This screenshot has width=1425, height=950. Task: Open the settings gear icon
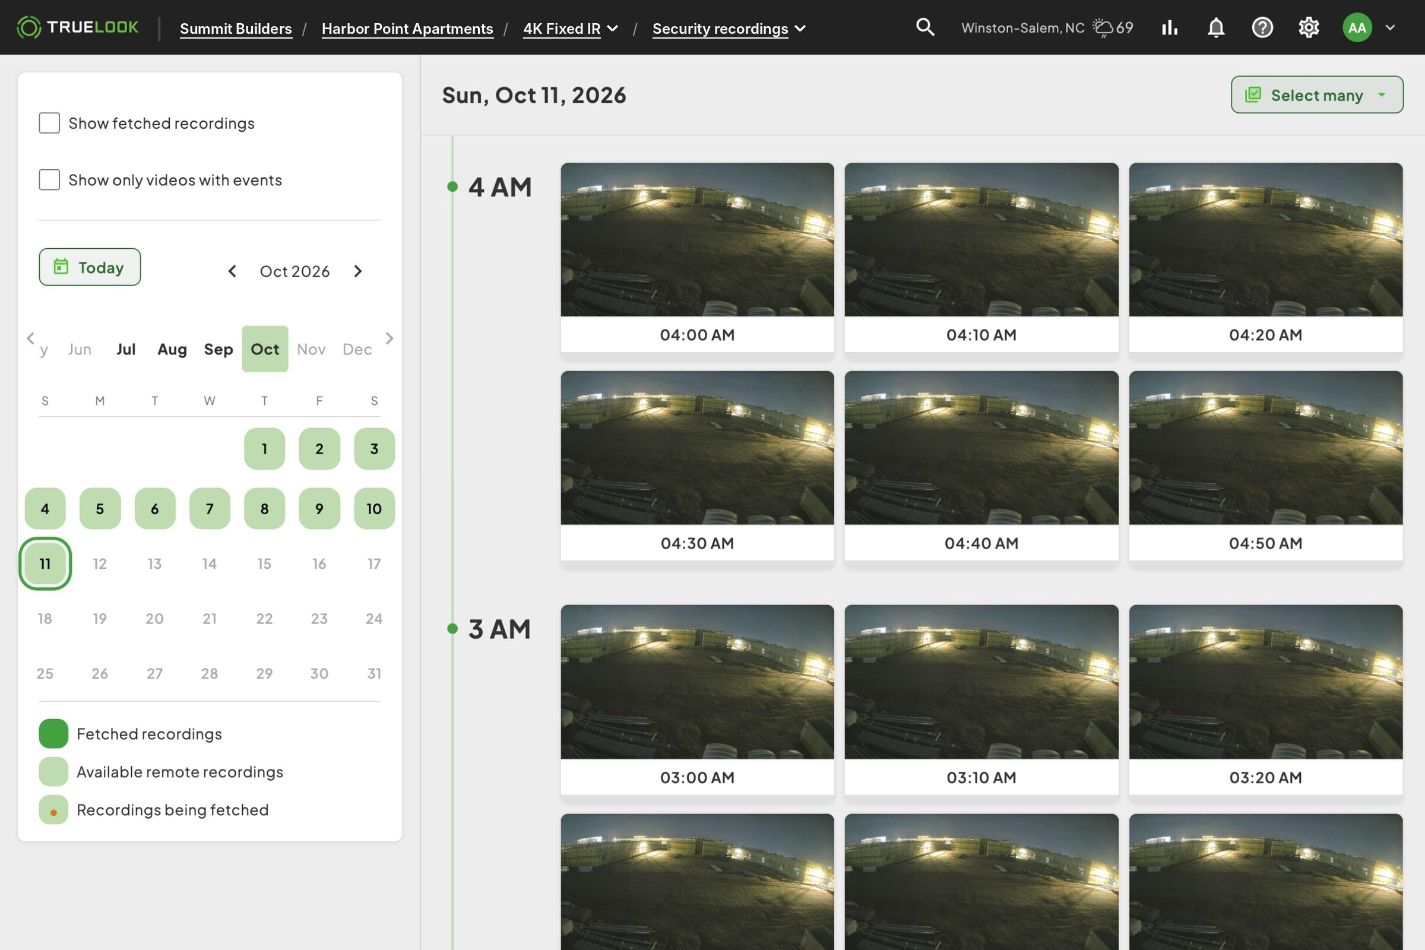(x=1309, y=27)
